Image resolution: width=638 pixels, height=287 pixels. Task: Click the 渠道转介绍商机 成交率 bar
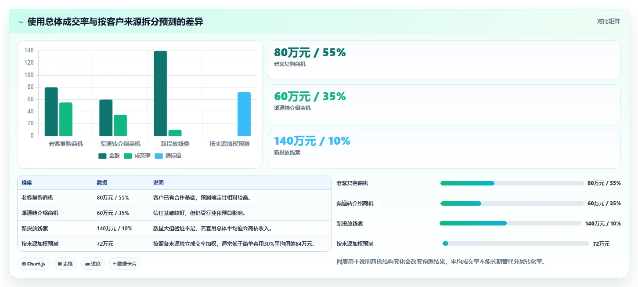coord(120,125)
